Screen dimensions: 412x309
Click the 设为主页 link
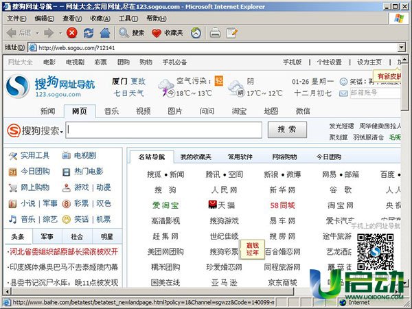369,62
